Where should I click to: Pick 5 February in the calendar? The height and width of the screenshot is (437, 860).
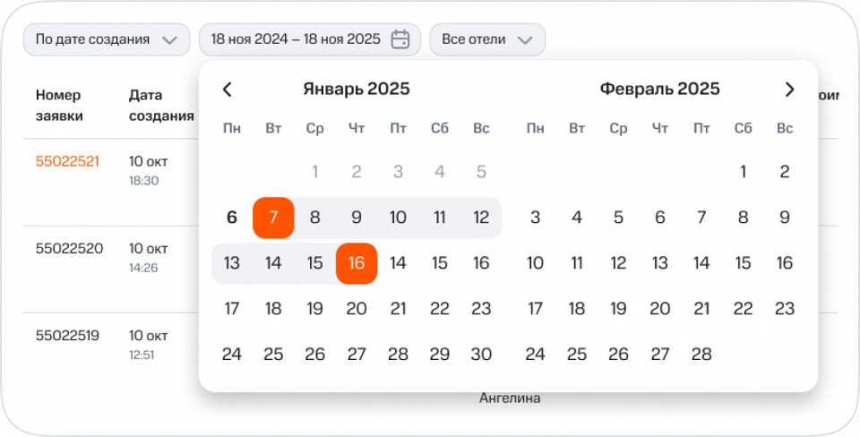coord(618,218)
